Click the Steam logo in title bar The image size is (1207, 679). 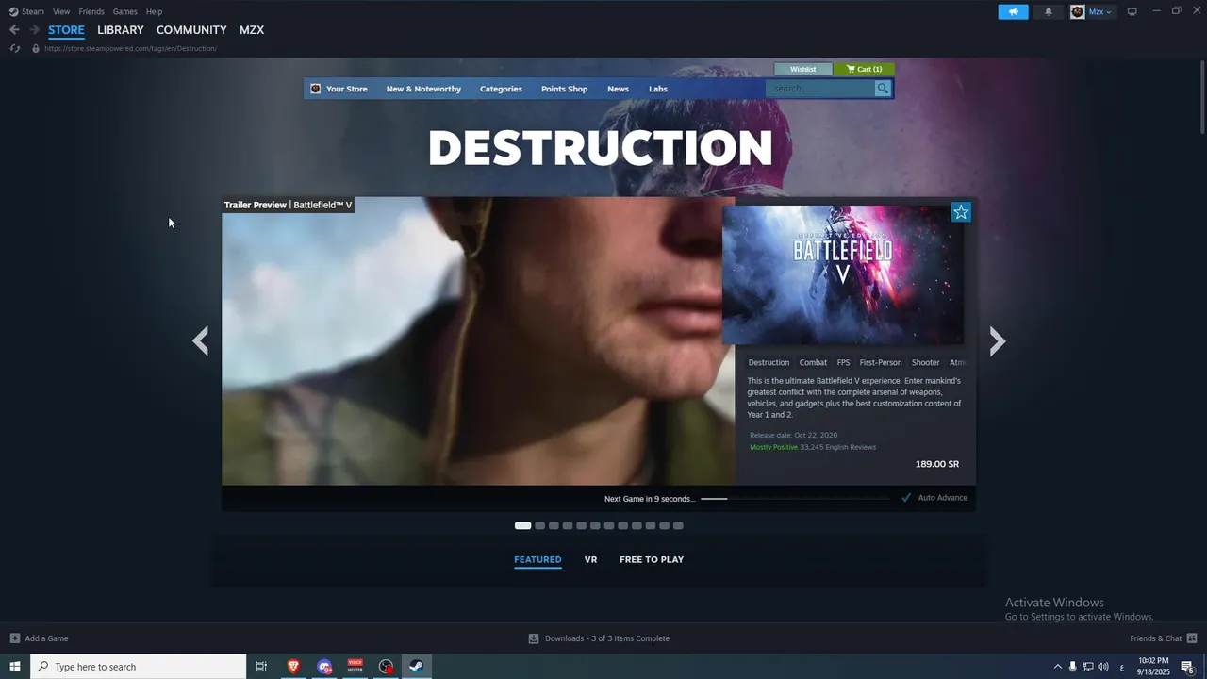pos(13,11)
